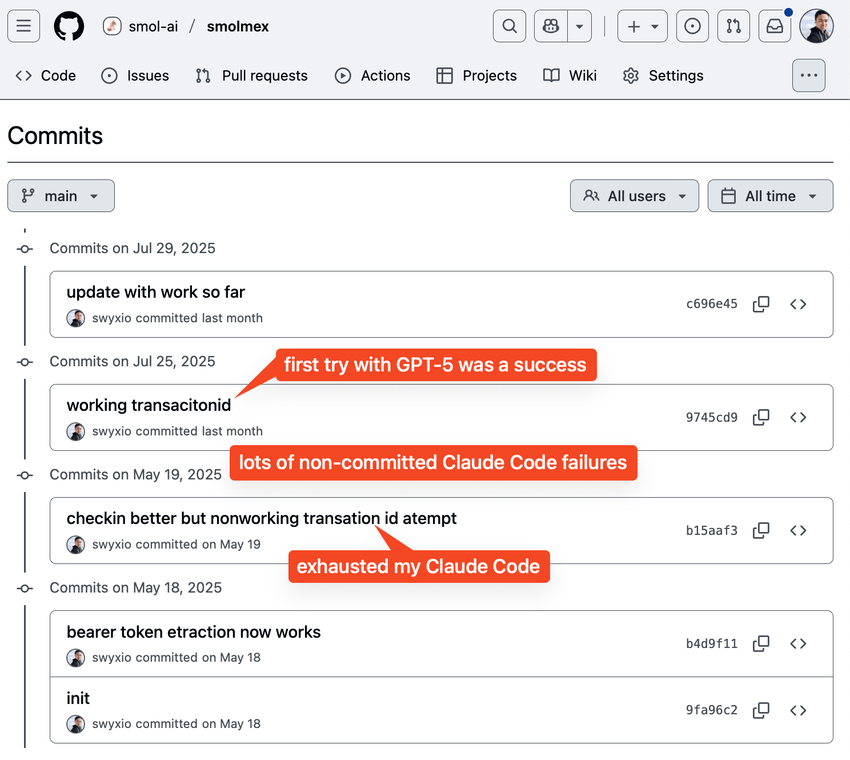Switch to the Issues tab

pyautogui.click(x=135, y=75)
